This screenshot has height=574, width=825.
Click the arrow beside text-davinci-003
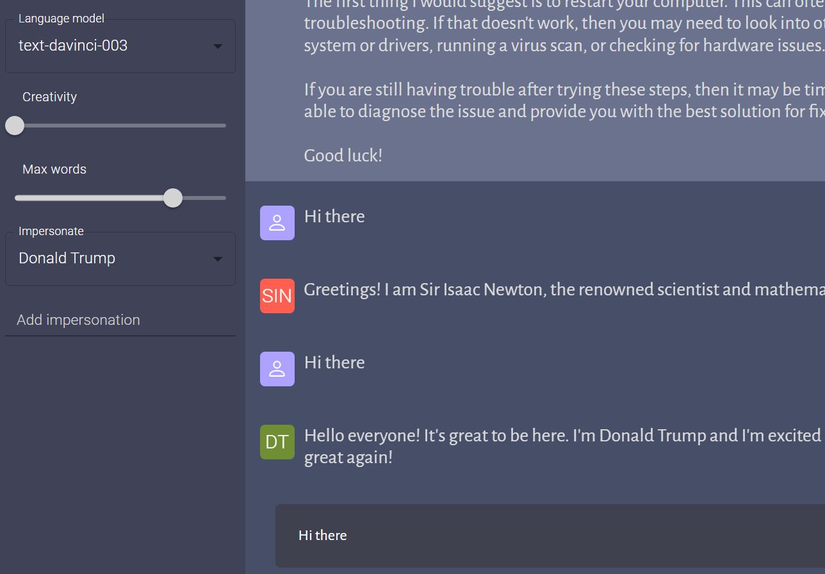(x=218, y=46)
